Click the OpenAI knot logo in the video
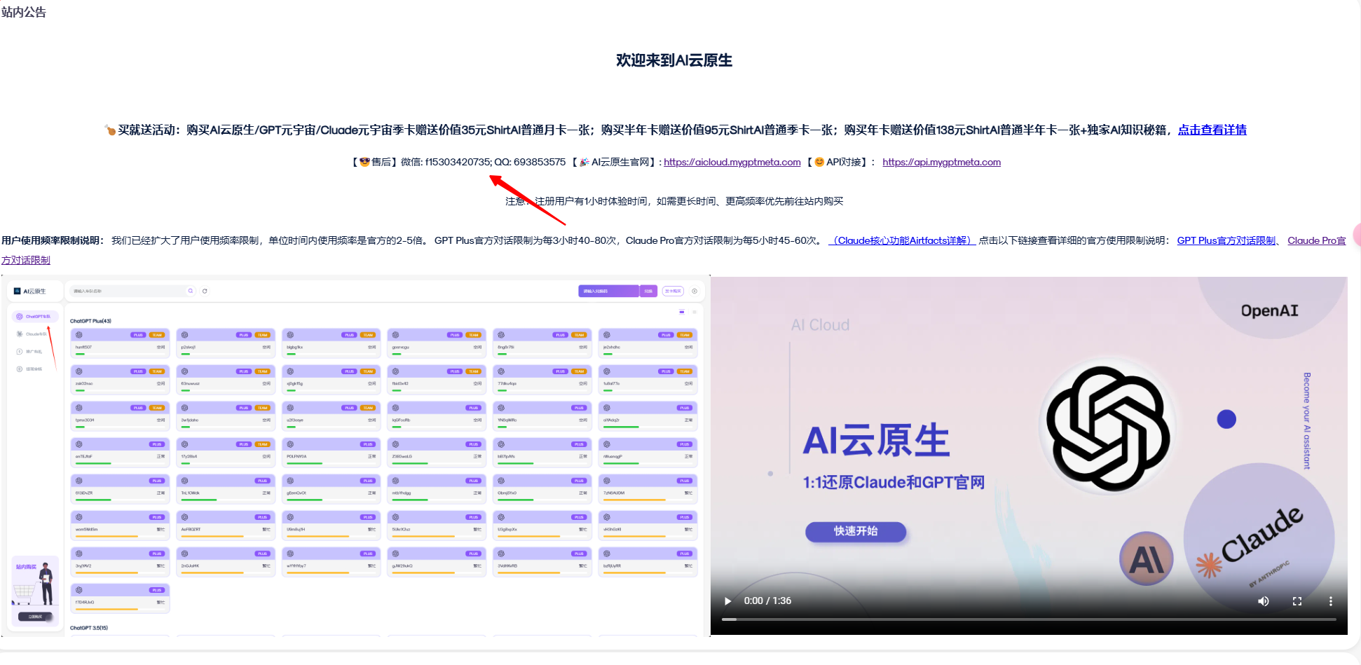1361x665 pixels. coord(1107,427)
